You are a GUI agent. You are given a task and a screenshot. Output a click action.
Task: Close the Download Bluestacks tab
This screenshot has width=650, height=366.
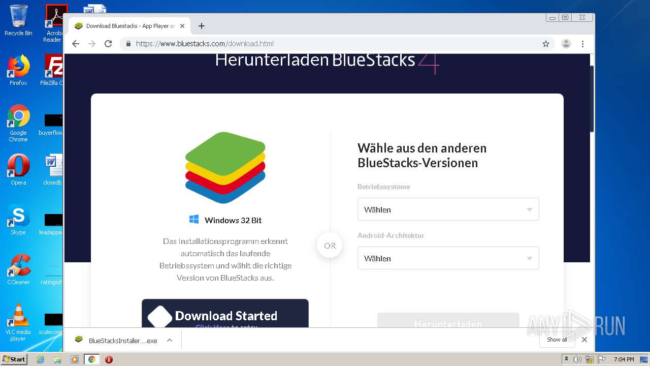tap(182, 26)
